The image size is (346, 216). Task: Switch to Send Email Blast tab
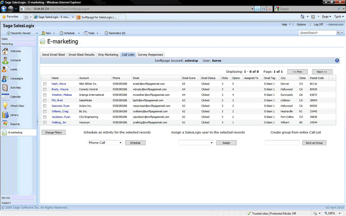(53, 54)
